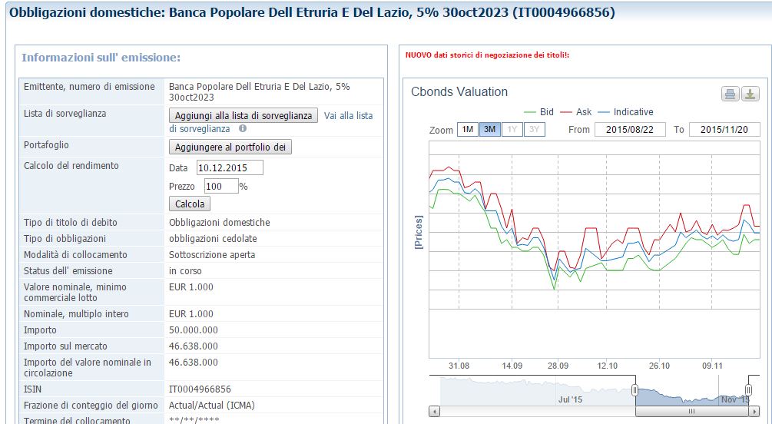Edit the chart To date field
This screenshot has height=424, width=772.
(x=724, y=130)
